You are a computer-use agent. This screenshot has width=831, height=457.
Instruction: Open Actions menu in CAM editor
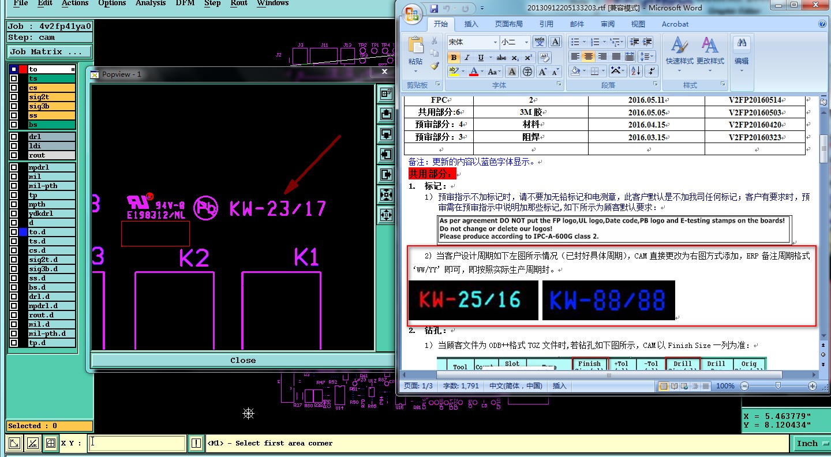pyautogui.click(x=75, y=3)
